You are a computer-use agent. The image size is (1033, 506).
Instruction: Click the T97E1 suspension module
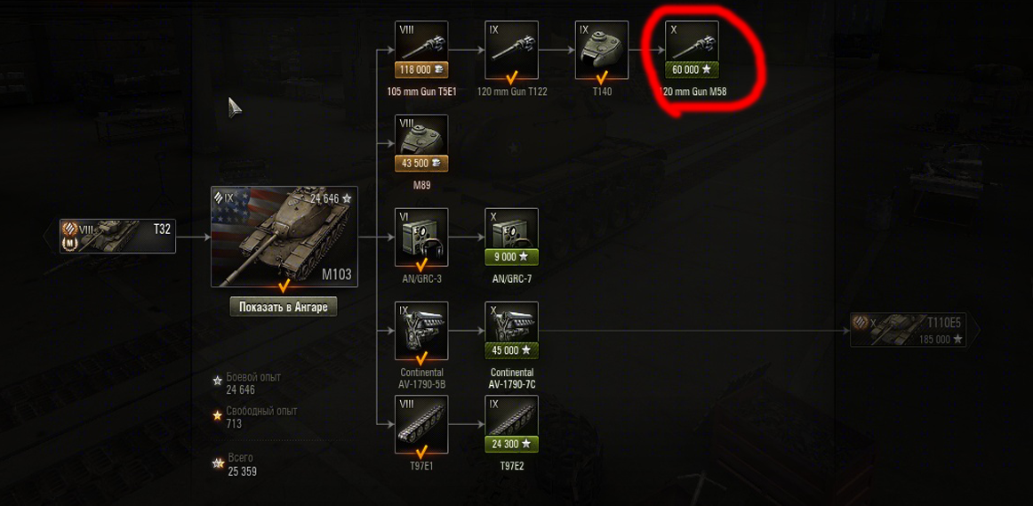421,424
